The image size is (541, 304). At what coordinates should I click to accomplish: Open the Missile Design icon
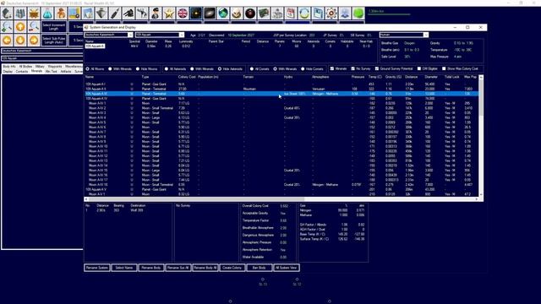pos(115,14)
